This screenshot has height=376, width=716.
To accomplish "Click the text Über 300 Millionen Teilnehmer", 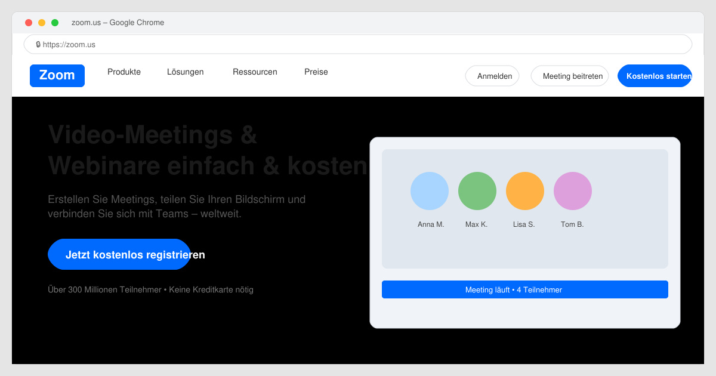I will 104,289.
